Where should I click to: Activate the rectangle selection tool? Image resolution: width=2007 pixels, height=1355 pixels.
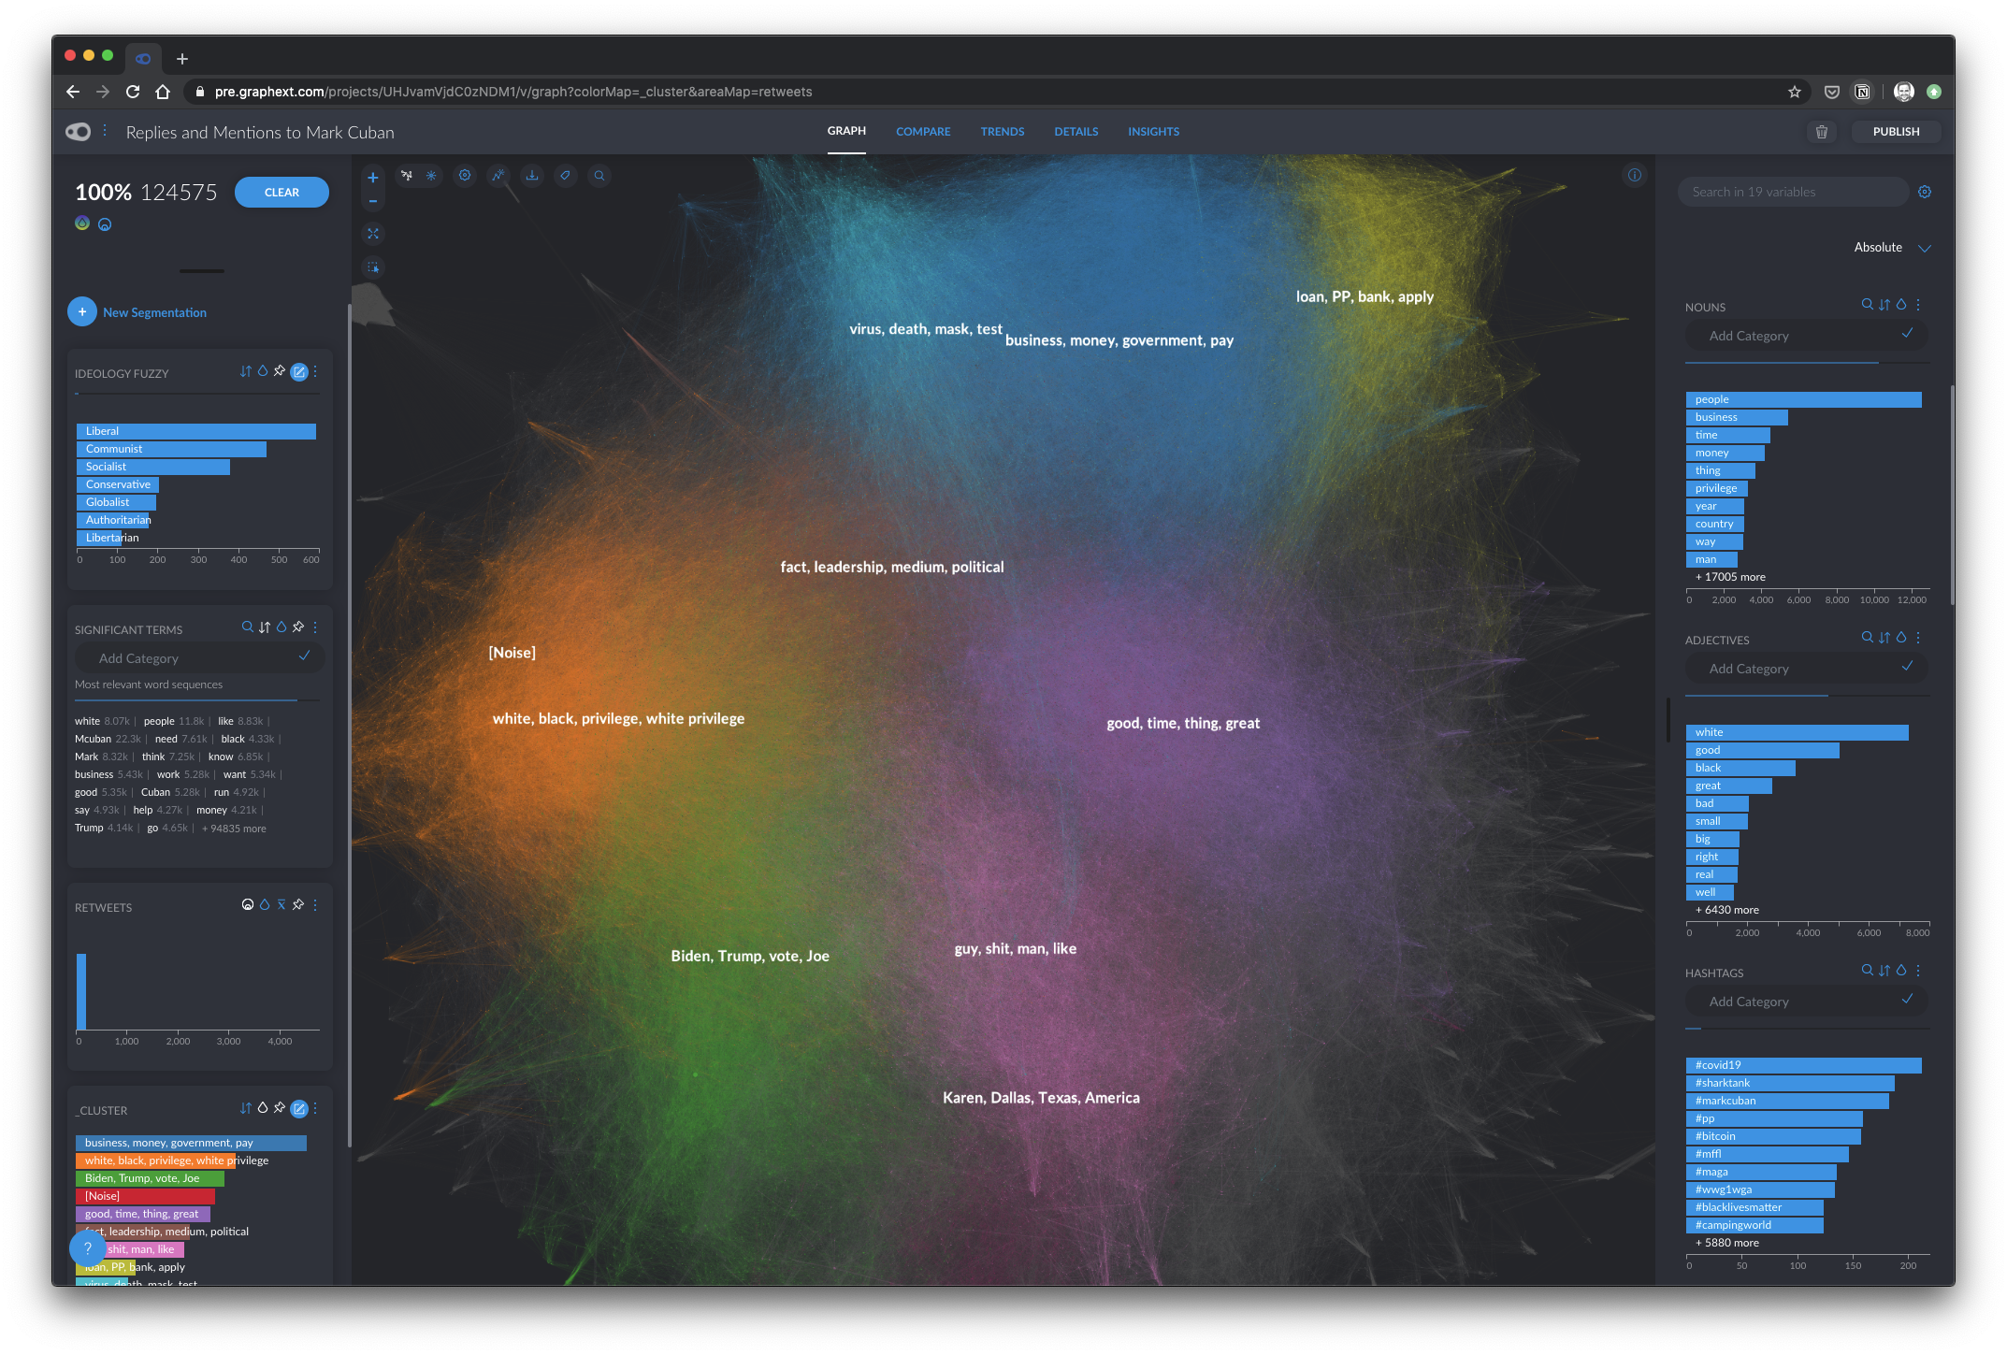pos(373,267)
